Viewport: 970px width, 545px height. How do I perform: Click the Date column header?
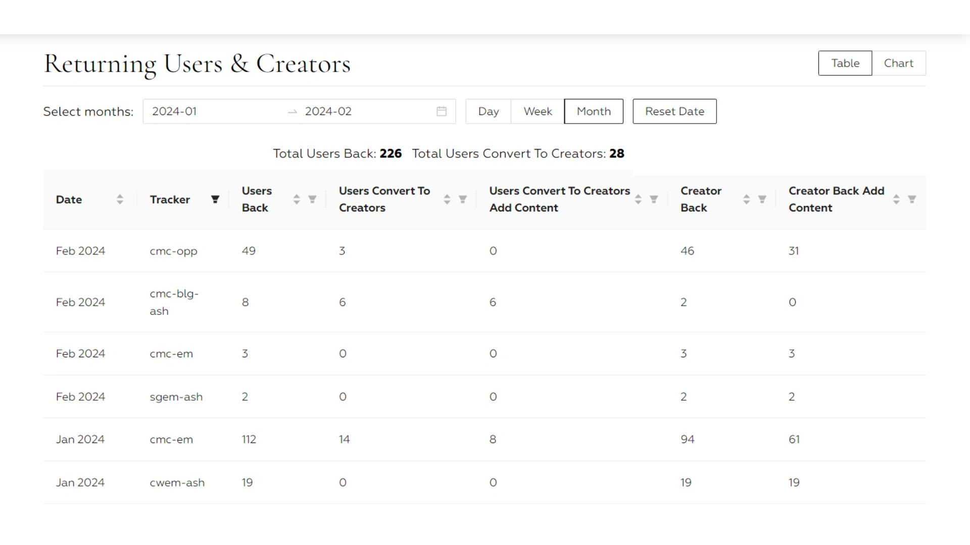(x=69, y=199)
